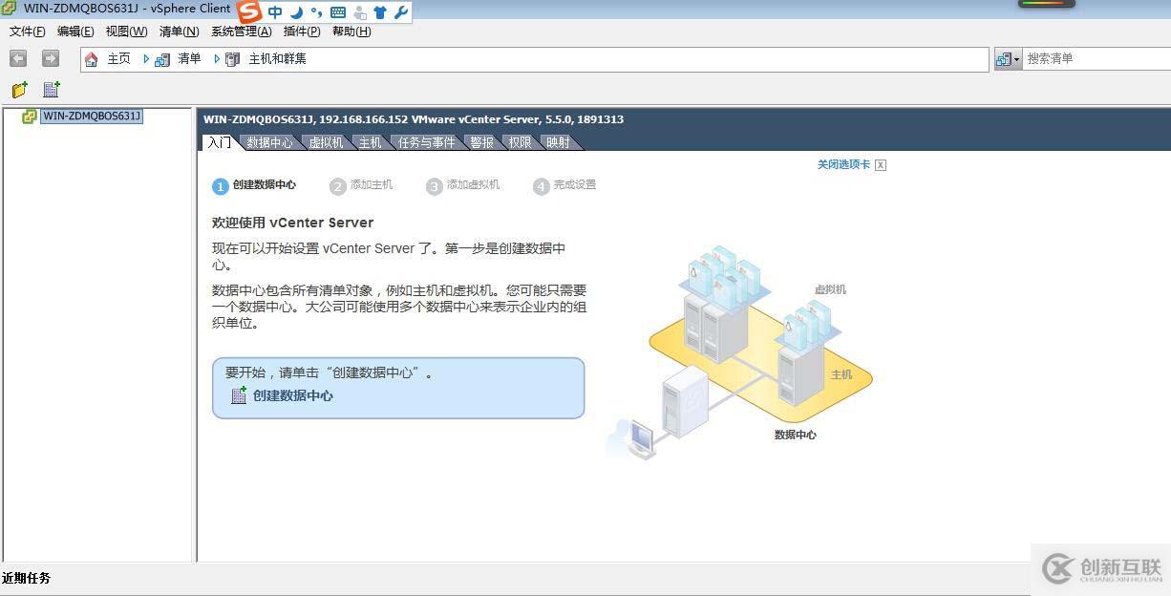Click the Home house icon in breadcrumb

coord(92,59)
